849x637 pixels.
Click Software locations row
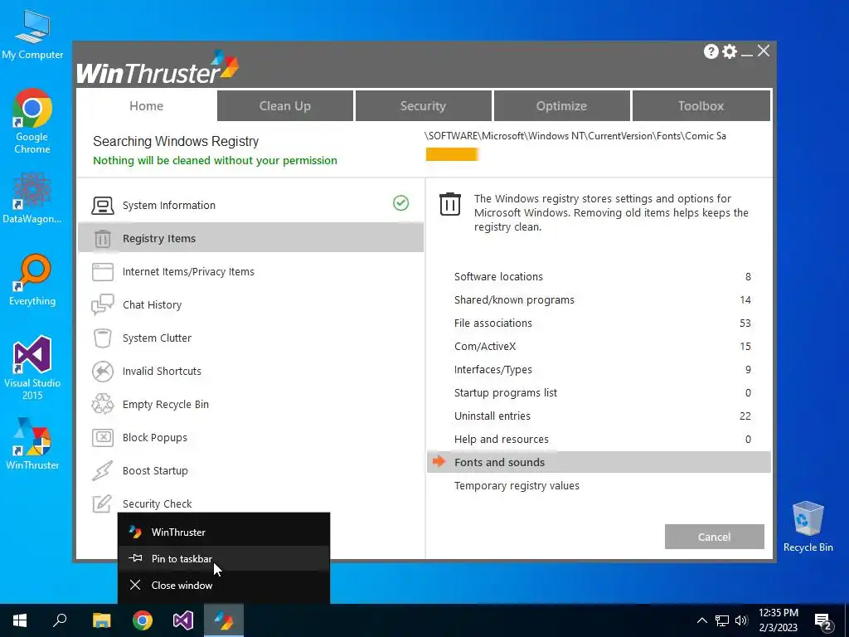click(599, 276)
